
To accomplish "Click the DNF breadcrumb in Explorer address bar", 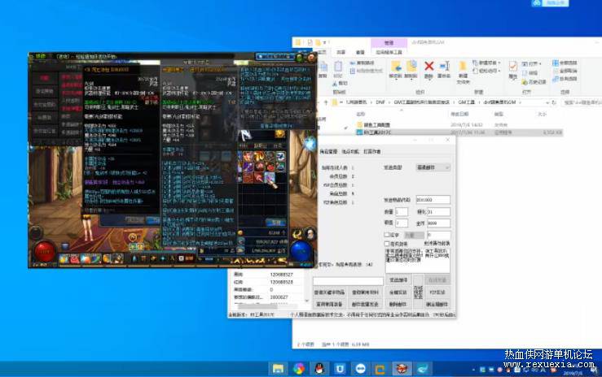I will click(x=380, y=102).
